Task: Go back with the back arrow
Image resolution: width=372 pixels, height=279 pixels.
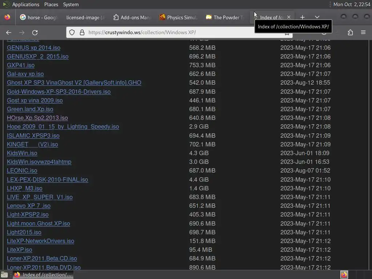Action: tap(9, 32)
